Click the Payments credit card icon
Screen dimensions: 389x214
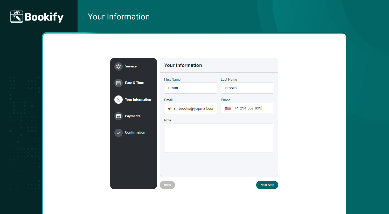119,116
